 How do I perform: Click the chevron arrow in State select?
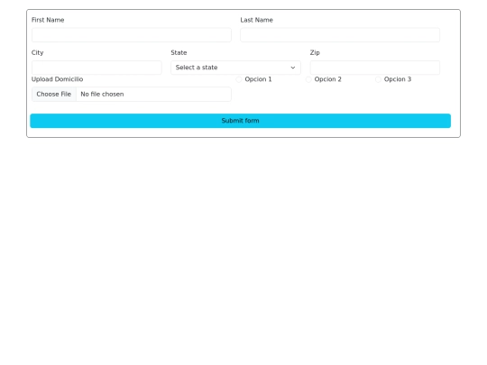click(x=293, y=68)
